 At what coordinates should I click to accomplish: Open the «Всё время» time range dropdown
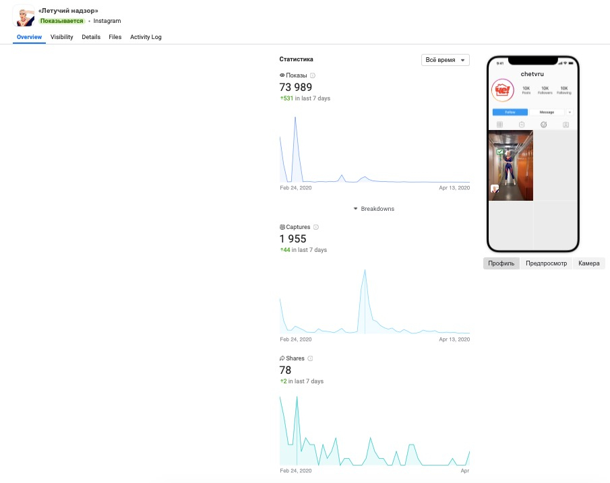click(x=445, y=60)
